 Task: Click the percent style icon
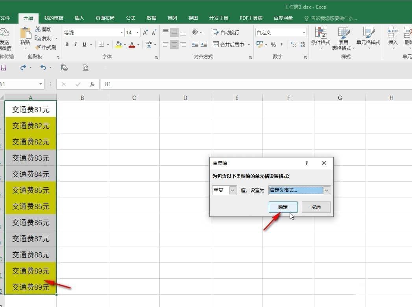pyautogui.click(x=273, y=45)
